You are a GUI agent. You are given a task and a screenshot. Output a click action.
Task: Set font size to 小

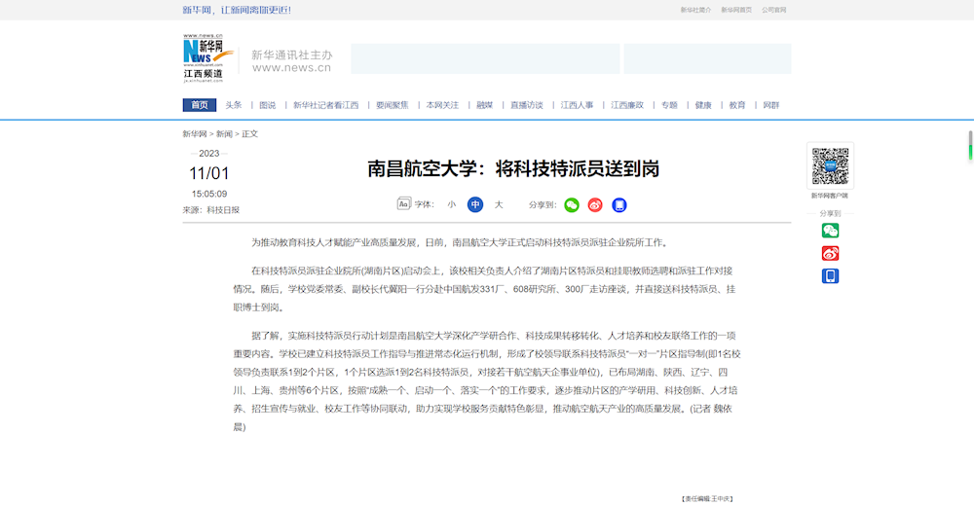452,204
